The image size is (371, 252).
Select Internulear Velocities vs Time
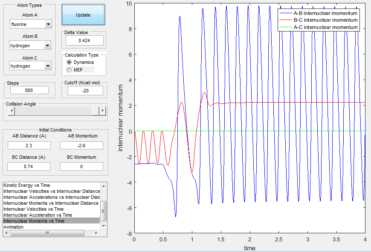coord(52,209)
